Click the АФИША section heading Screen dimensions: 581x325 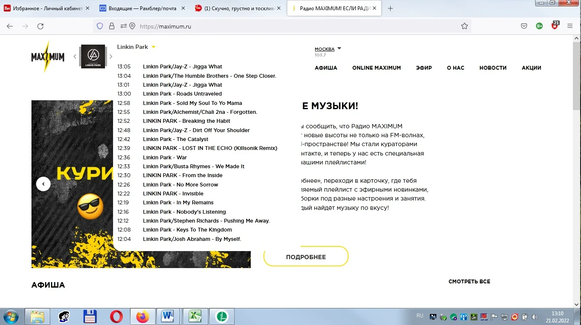pyautogui.click(x=48, y=285)
